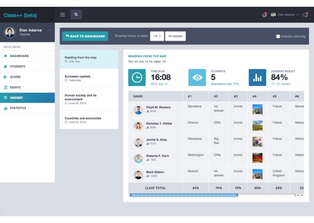Select Reading from the map history entry
This screenshot has width=314, height=223.
tap(89, 59)
